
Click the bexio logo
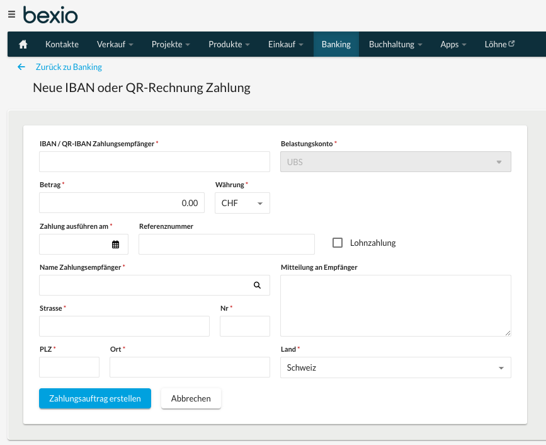(x=50, y=15)
